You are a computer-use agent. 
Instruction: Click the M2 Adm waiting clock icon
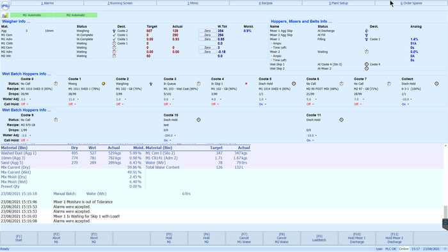(x=114, y=52)
